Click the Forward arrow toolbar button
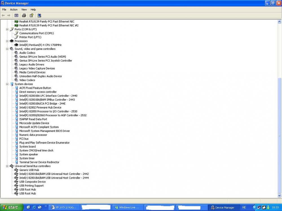Screen dimensions: 282x211 (9, 15)
